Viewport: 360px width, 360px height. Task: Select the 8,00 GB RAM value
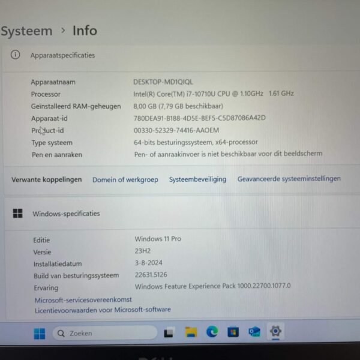tap(178, 106)
